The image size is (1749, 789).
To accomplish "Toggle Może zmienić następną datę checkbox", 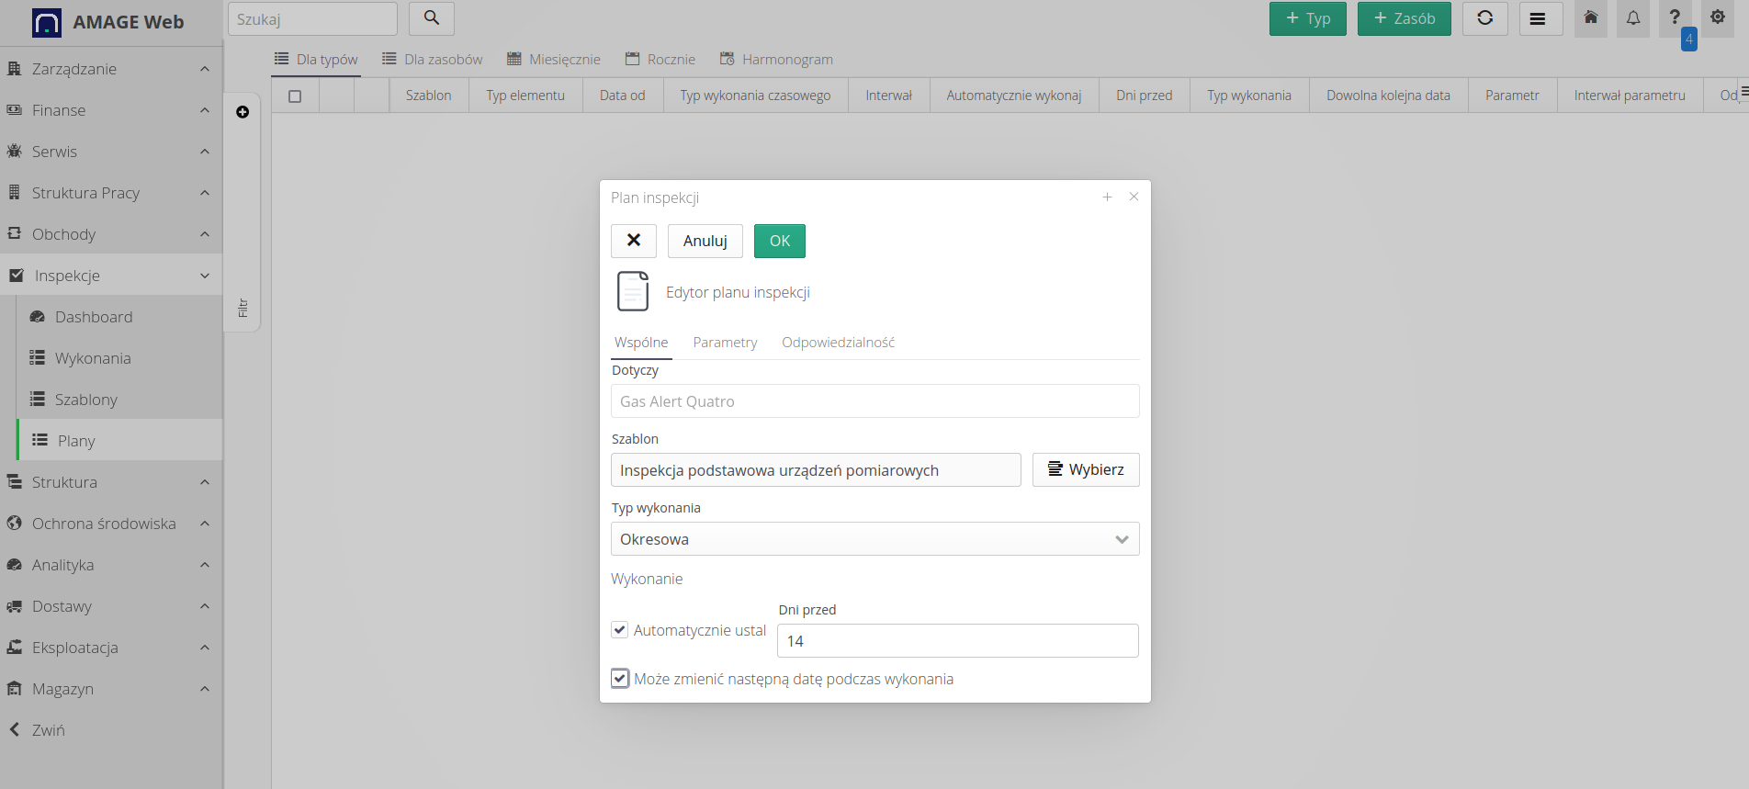I will [x=621, y=679].
